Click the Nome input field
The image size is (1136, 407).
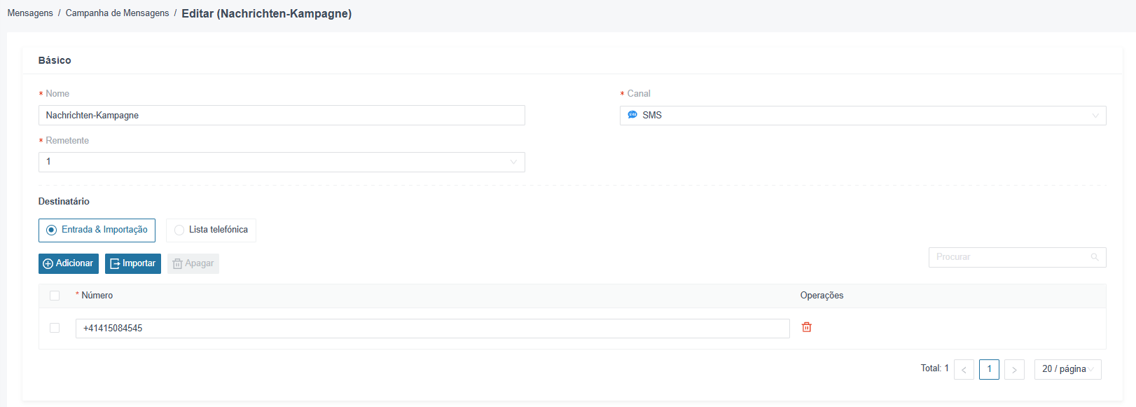[282, 116]
